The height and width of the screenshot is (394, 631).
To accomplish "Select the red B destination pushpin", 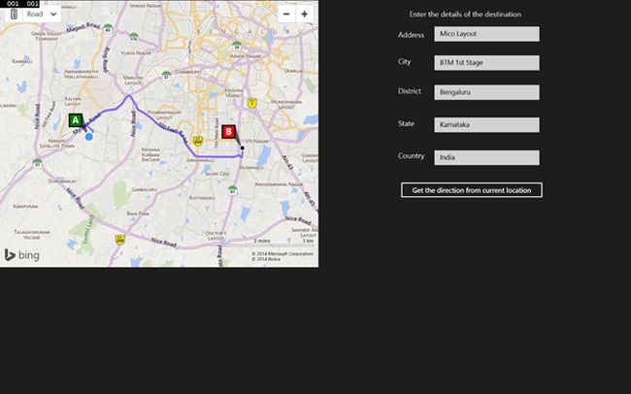I will (228, 132).
